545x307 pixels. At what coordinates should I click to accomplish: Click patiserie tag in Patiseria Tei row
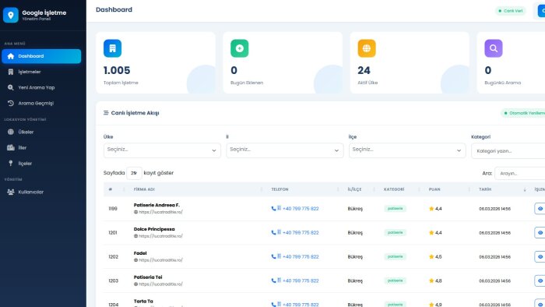tap(396, 281)
